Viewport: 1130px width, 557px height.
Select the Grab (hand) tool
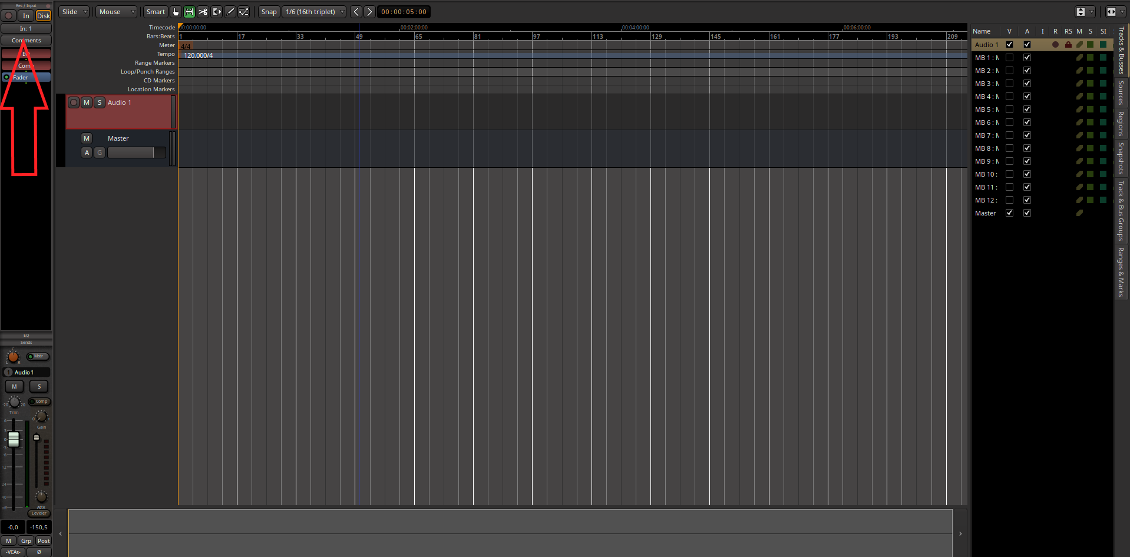tap(176, 12)
